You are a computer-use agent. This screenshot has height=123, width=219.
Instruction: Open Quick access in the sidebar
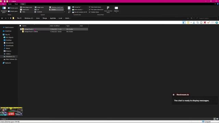(9, 27)
